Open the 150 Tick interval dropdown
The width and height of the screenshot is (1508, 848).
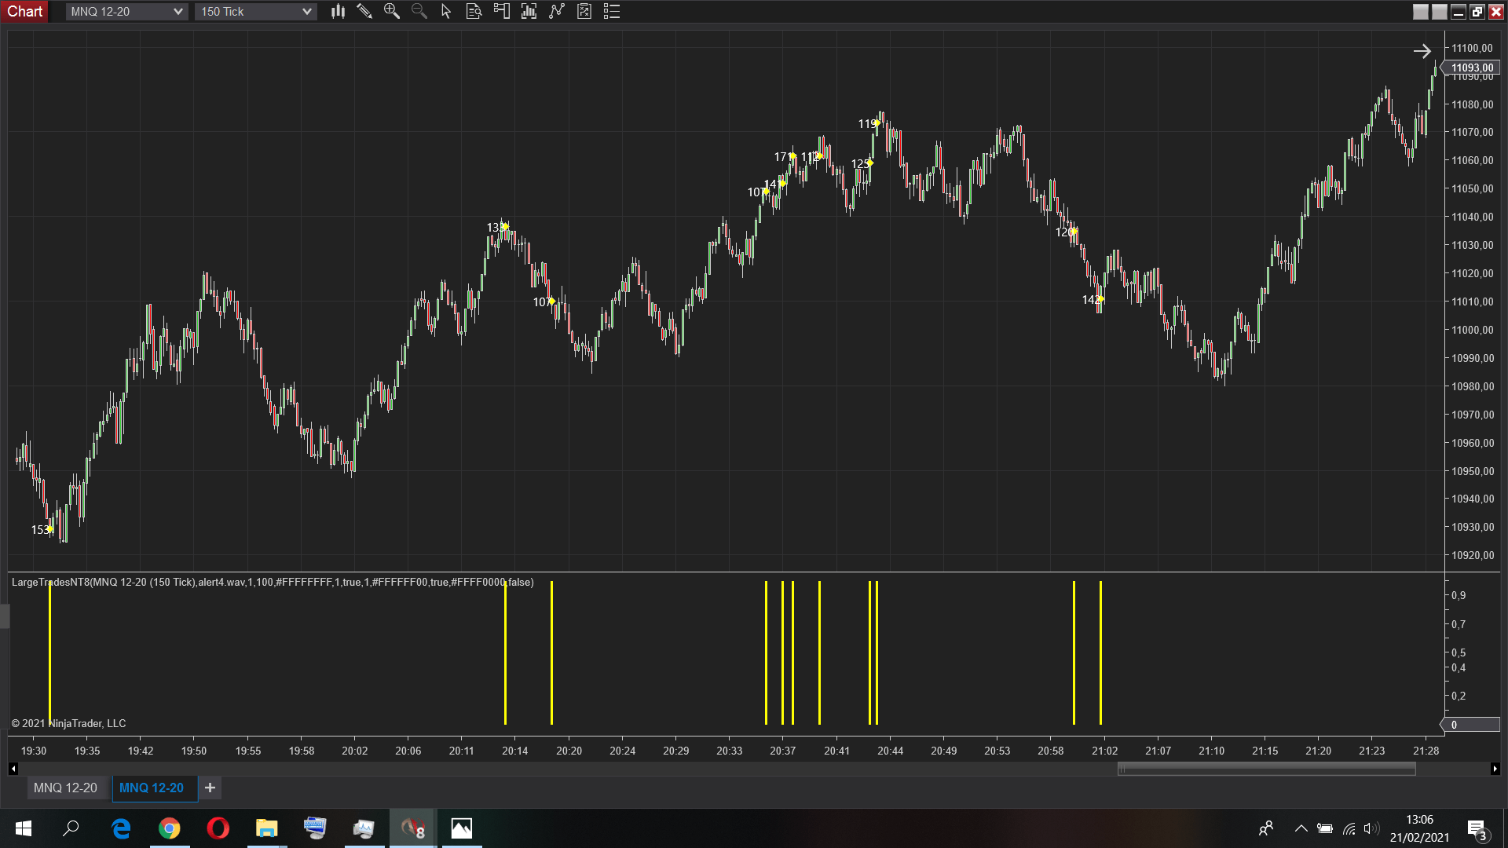click(x=255, y=11)
